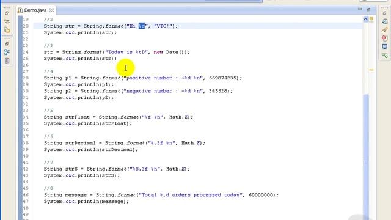Click the "%.3f %n" format string
The image size is (391, 220).
(x=161, y=142)
